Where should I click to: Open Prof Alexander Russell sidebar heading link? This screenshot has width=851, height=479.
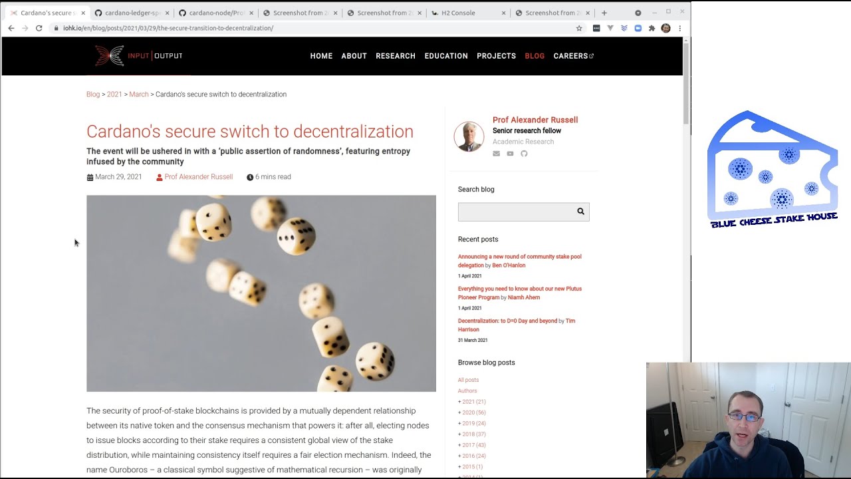[535, 120]
